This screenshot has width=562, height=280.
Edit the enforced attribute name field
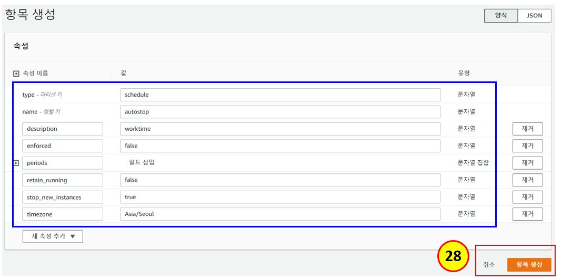coord(63,146)
